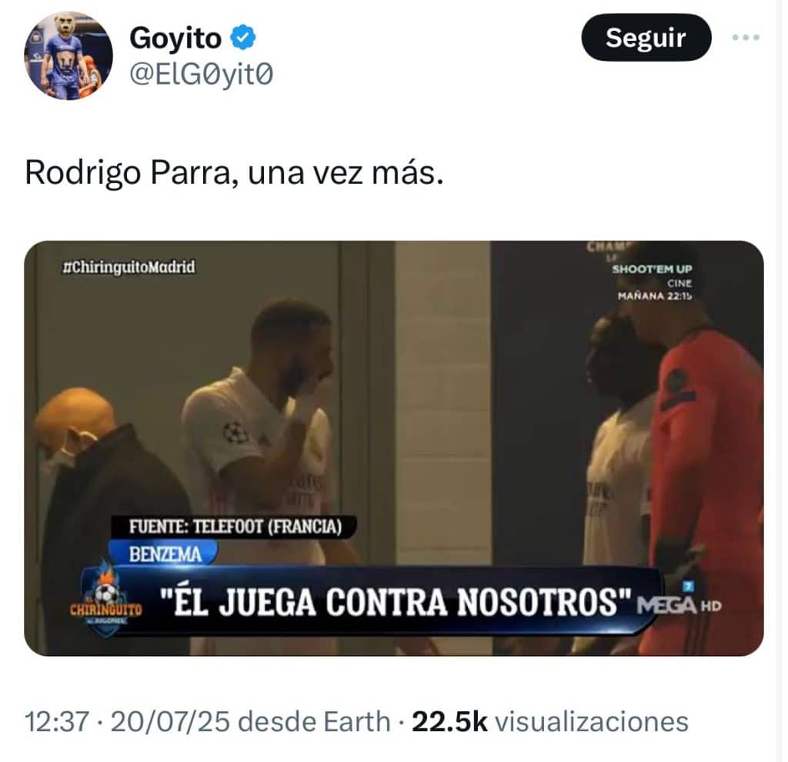788x762 pixels.
Task: Click the SHOOT'EM UP promo text
Action: click(x=652, y=269)
